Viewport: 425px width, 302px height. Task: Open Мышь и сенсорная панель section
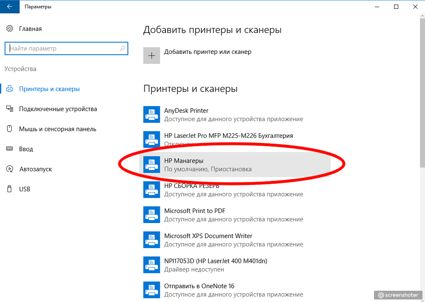point(58,129)
